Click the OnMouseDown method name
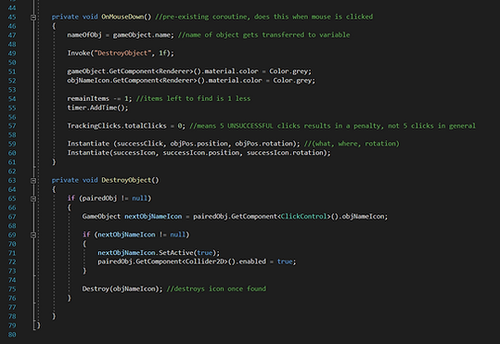Viewport: 500px width, 344px height. click(122, 17)
